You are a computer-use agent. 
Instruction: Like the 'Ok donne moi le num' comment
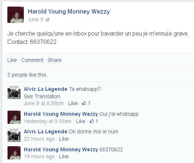click(64, 139)
